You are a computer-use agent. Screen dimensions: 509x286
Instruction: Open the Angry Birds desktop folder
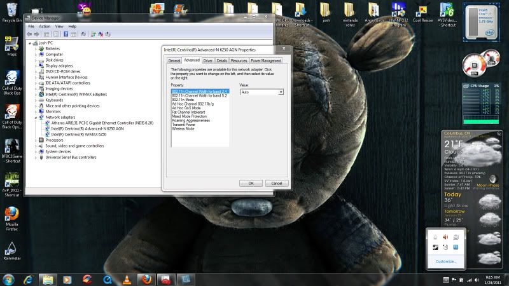tap(374, 13)
